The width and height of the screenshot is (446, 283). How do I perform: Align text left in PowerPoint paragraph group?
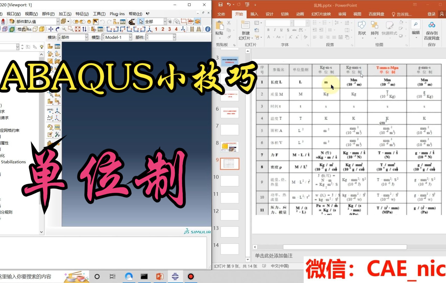point(315,37)
